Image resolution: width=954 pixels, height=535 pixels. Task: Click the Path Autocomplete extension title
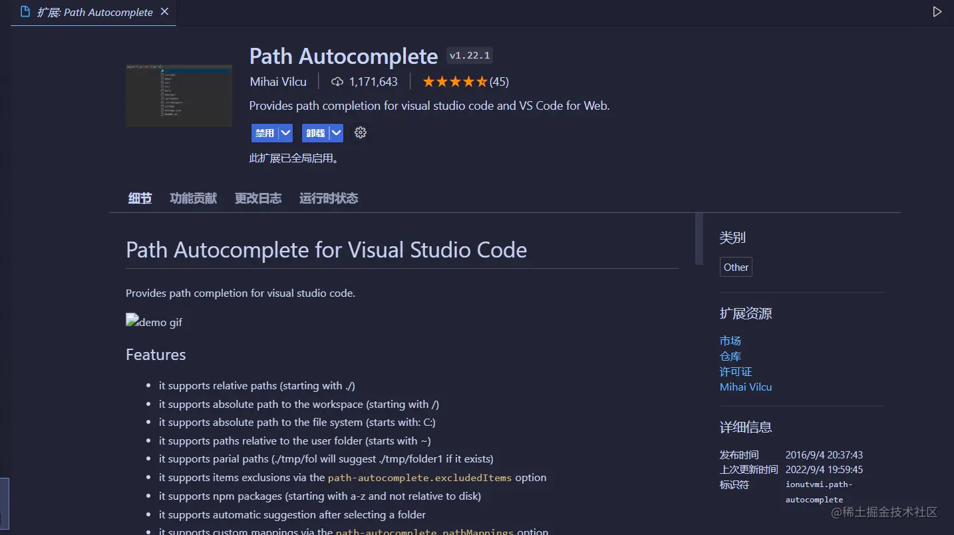point(343,56)
